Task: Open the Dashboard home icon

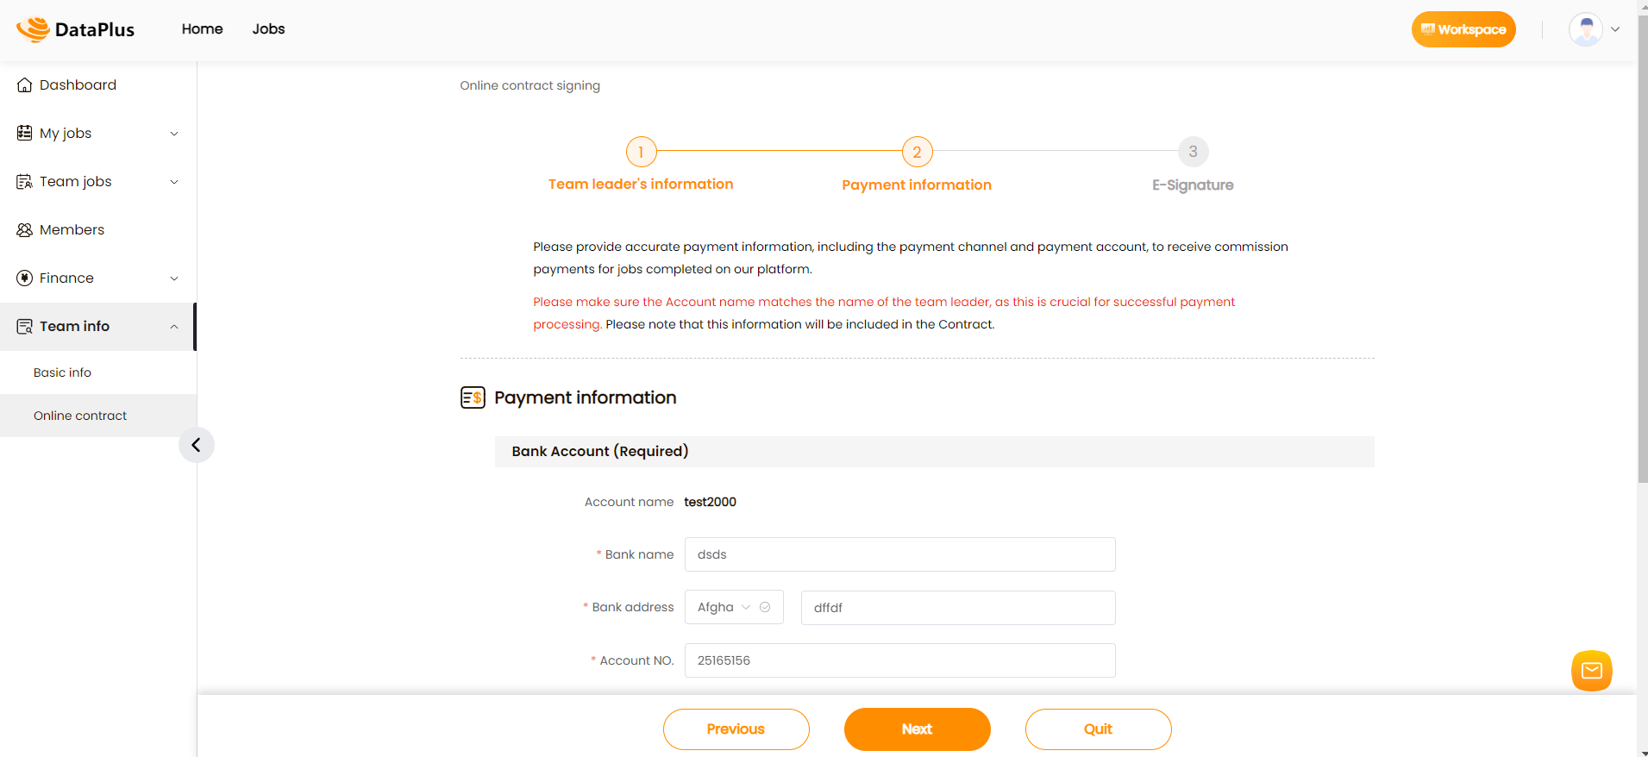Action: 24,85
